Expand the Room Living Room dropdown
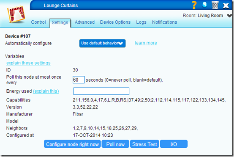Screen dimensions: 234x157 pyautogui.click(x=229, y=16)
